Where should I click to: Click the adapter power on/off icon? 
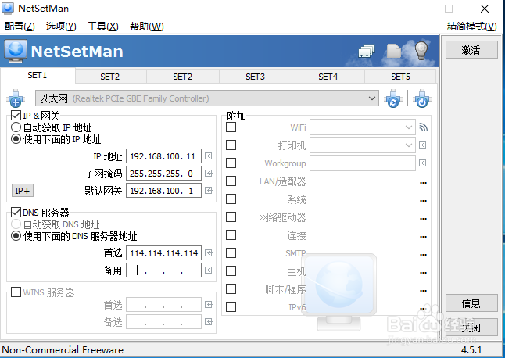[422, 98]
